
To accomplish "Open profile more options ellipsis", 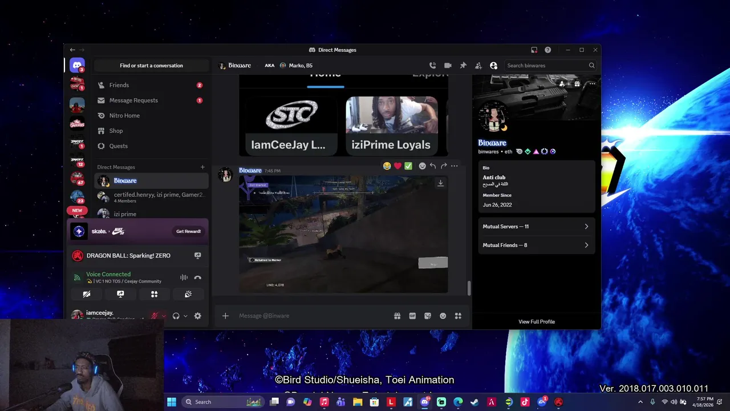I will tap(592, 84).
